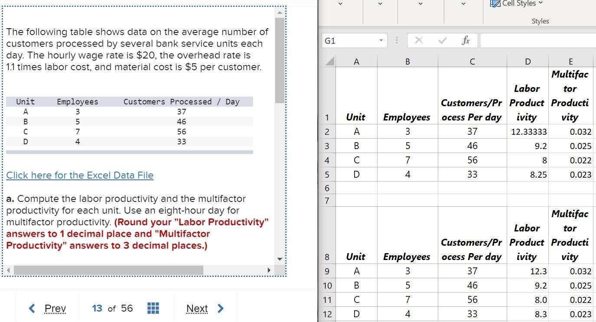
Task: Click cell E2 with value 0.032
Action: click(571, 132)
